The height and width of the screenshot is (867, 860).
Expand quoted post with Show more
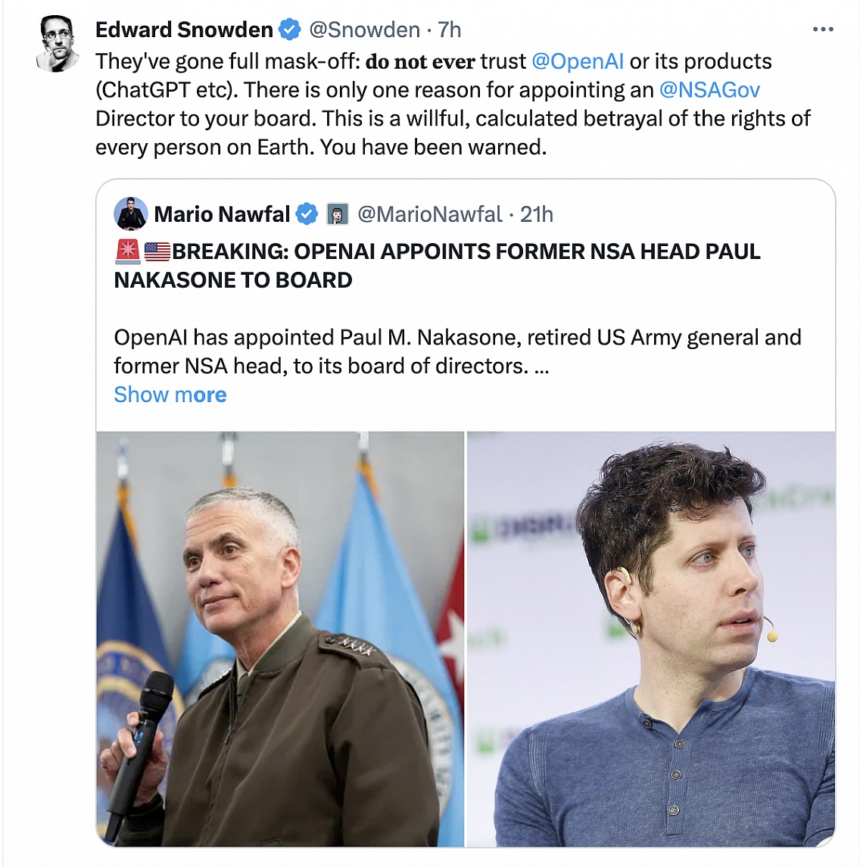pyautogui.click(x=170, y=395)
